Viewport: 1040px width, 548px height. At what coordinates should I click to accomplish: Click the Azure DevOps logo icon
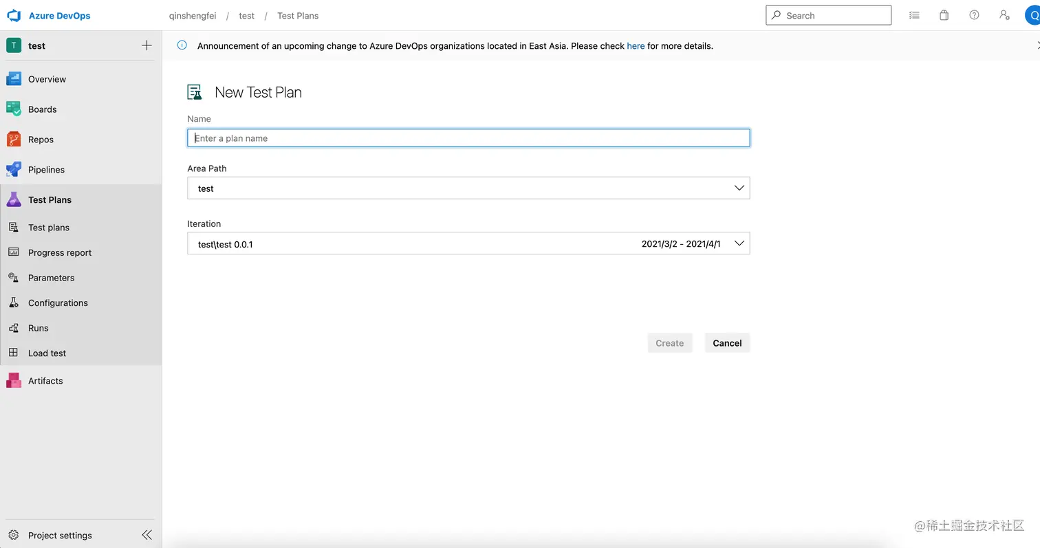coord(14,15)
